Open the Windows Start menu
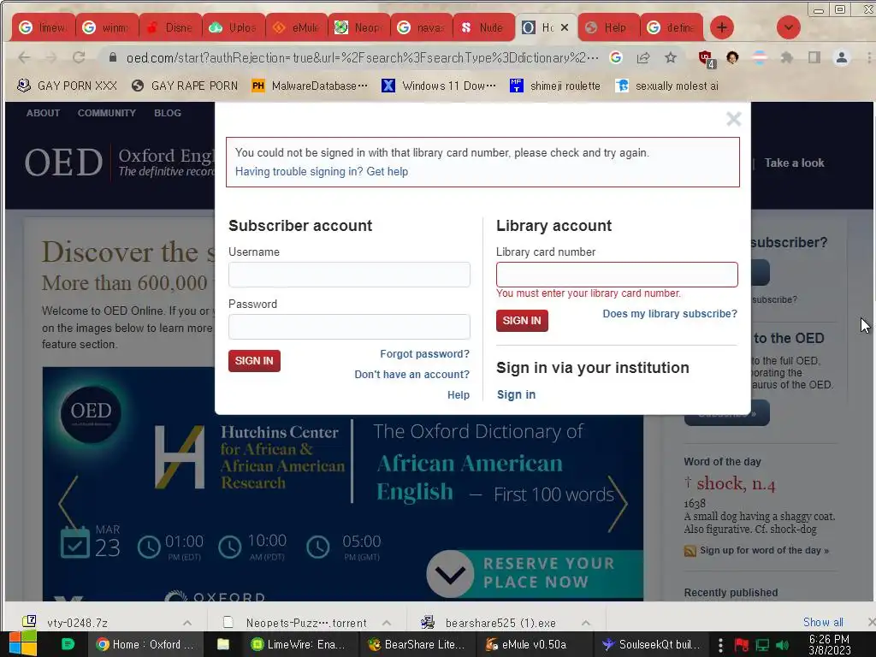876x657 pixels. tap(23, 644)
